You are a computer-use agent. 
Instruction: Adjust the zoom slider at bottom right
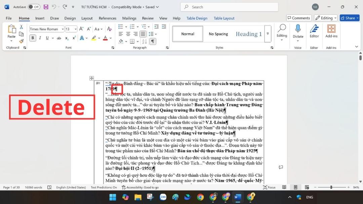[x=331, y=187]
